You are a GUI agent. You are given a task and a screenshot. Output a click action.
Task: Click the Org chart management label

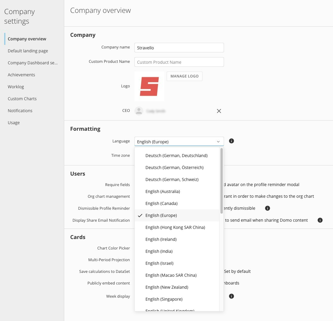[x=109, y=196]
